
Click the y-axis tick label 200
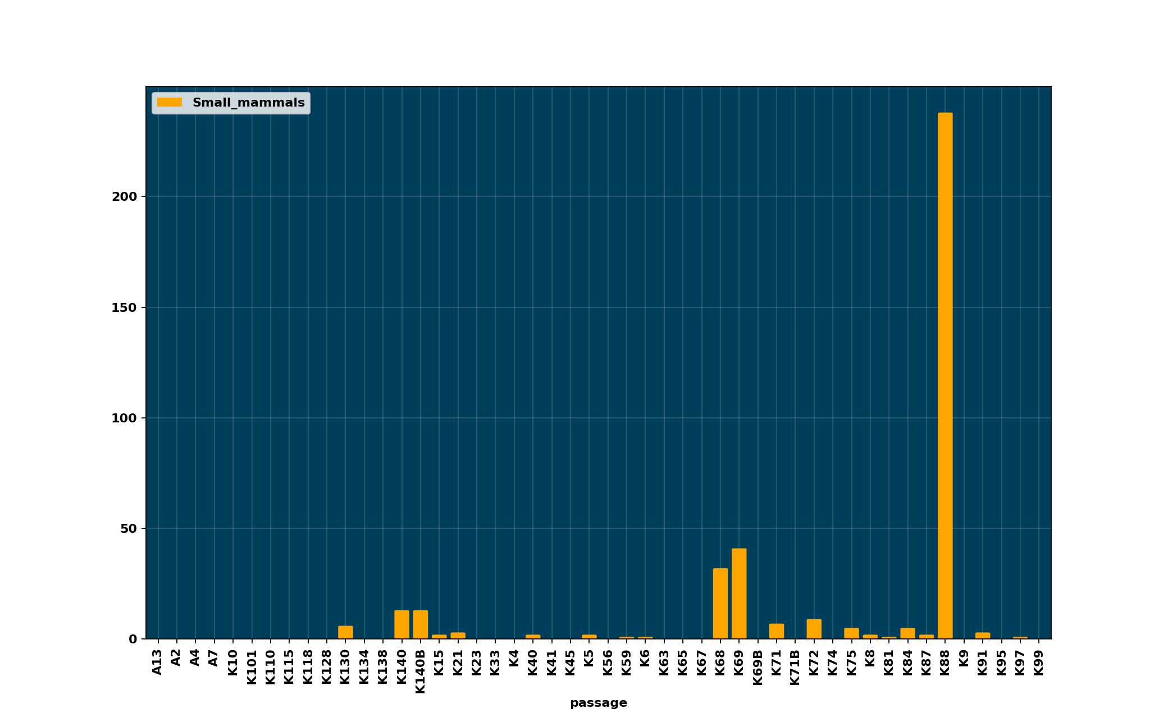[x=124, y=197]
